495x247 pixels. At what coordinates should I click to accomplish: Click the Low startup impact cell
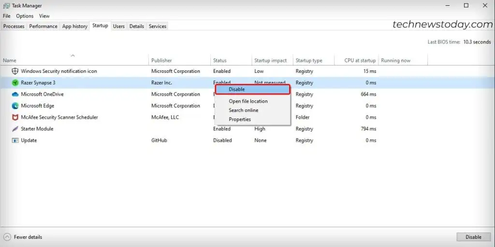coord(259,71)
